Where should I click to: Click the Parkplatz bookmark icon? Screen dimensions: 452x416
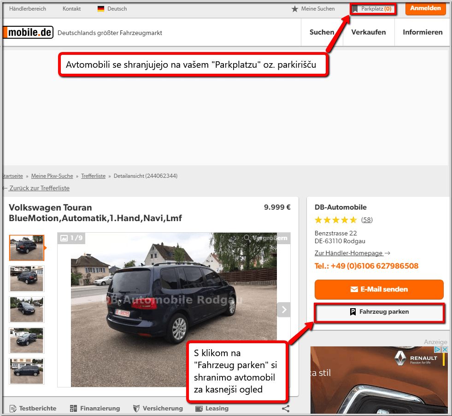[x=355, y=9]
